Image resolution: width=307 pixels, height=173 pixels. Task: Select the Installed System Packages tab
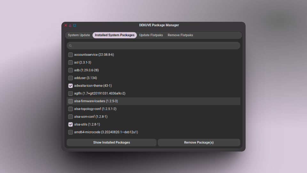[x=114, y=35]
